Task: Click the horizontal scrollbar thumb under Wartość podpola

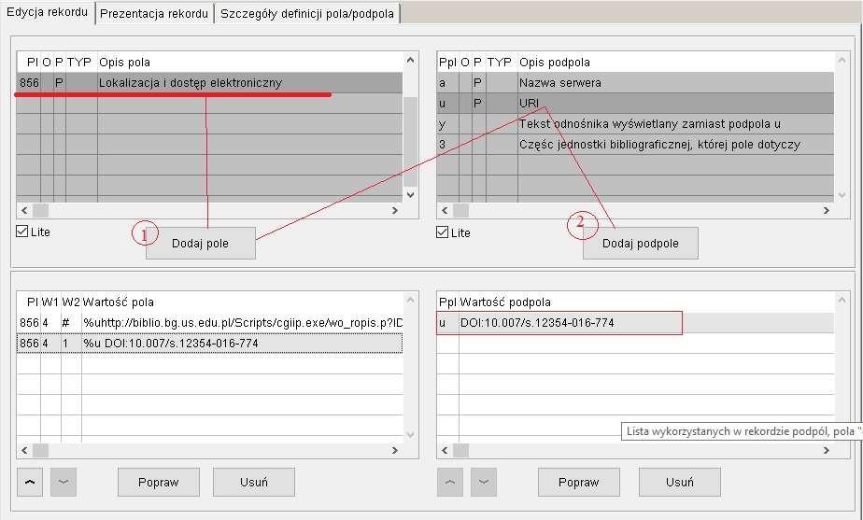Action: 460,450
